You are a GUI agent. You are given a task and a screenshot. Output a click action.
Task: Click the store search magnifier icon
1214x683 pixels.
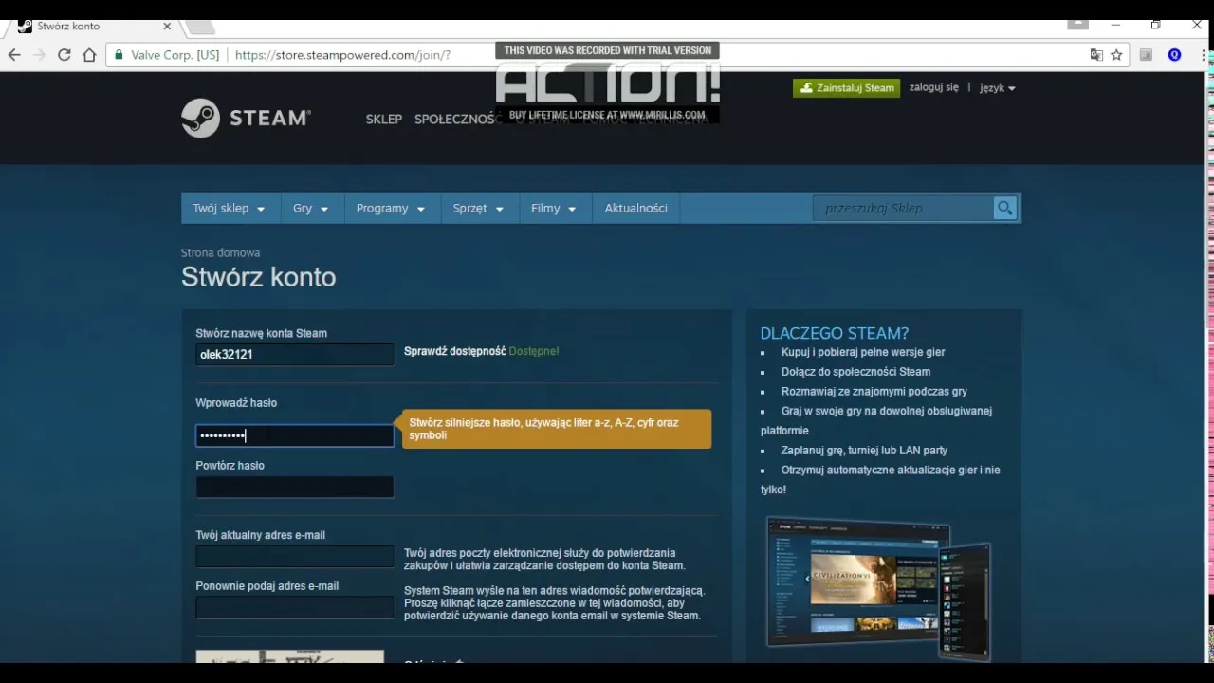click(1004, 208)
